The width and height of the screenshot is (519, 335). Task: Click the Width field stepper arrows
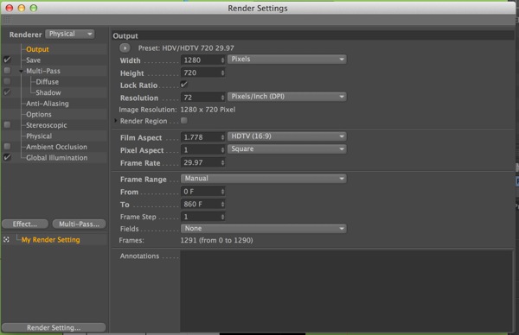coord(222,60)
